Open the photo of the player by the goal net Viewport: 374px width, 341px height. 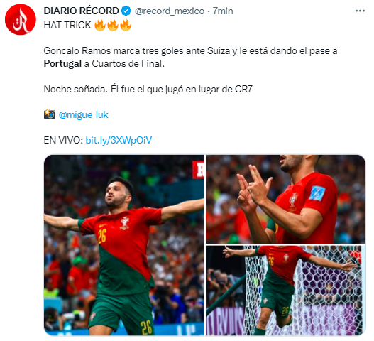(x=286, y=291)
